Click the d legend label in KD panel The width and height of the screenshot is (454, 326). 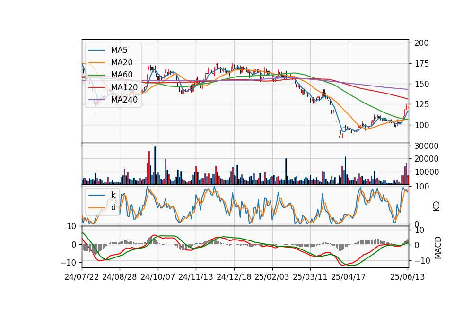point(113,207)
